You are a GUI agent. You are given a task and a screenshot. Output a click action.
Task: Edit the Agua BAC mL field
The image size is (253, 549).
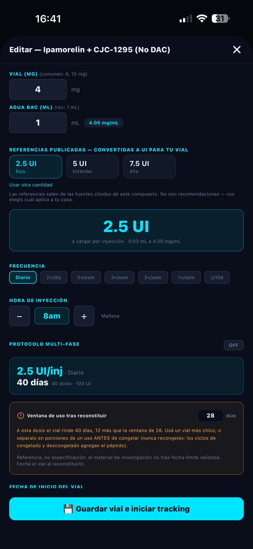click(38, 123)
